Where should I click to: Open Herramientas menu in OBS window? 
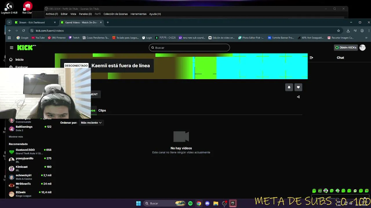tap(138, 14)
